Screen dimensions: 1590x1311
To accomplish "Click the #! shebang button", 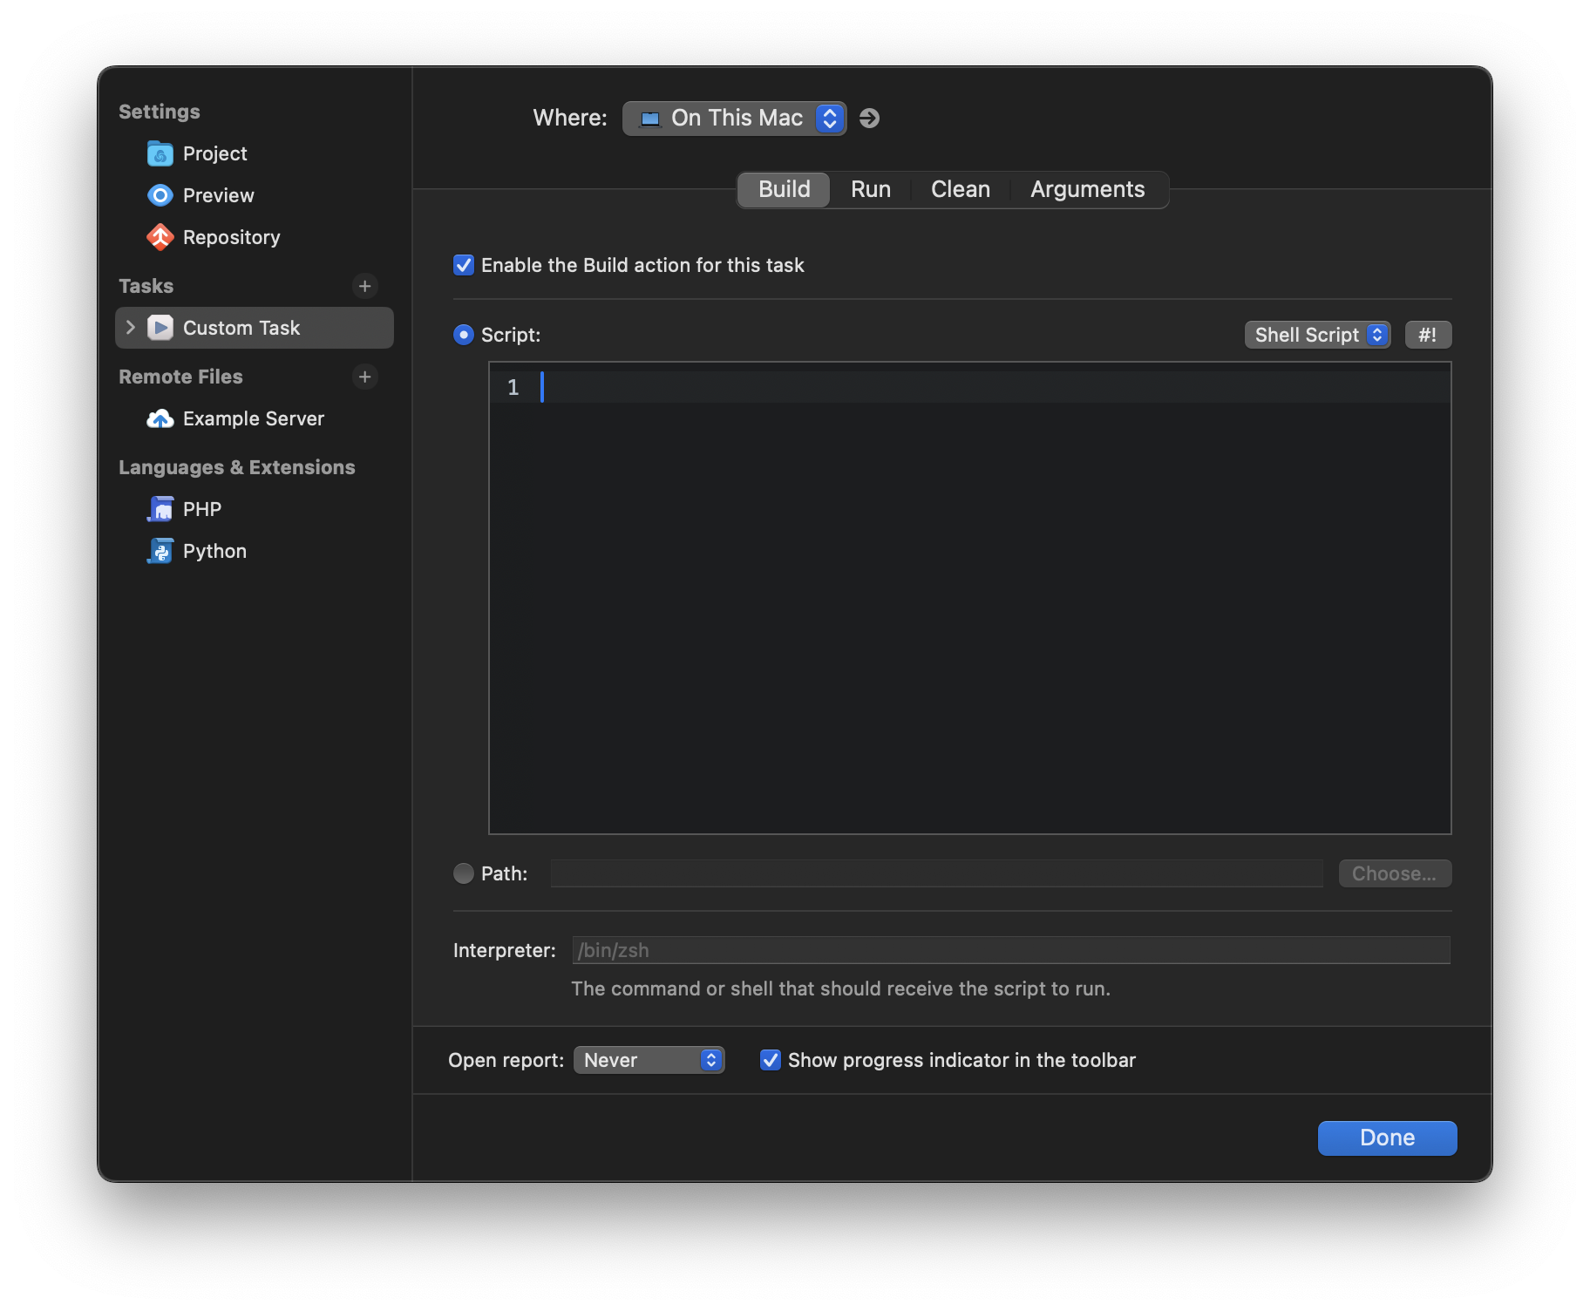I will click(x=1428, y=335).
